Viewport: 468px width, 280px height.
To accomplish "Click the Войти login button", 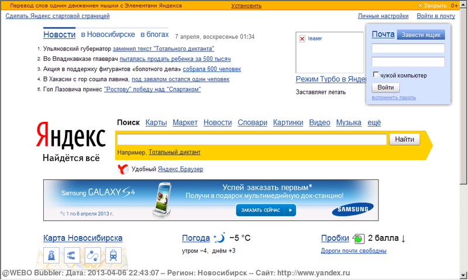I will (386, 87).
